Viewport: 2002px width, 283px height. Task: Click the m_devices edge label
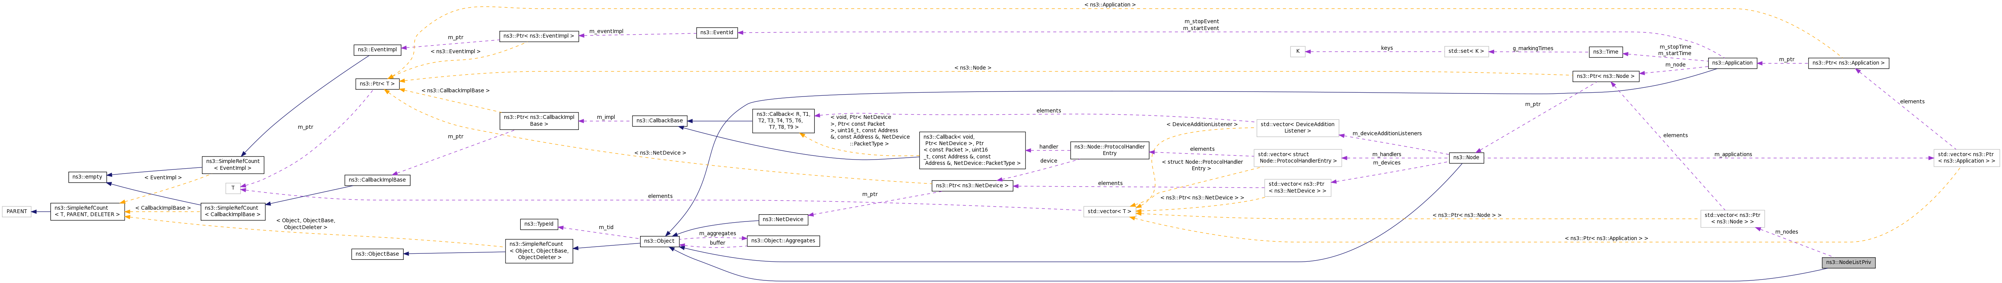point(1387,163)
